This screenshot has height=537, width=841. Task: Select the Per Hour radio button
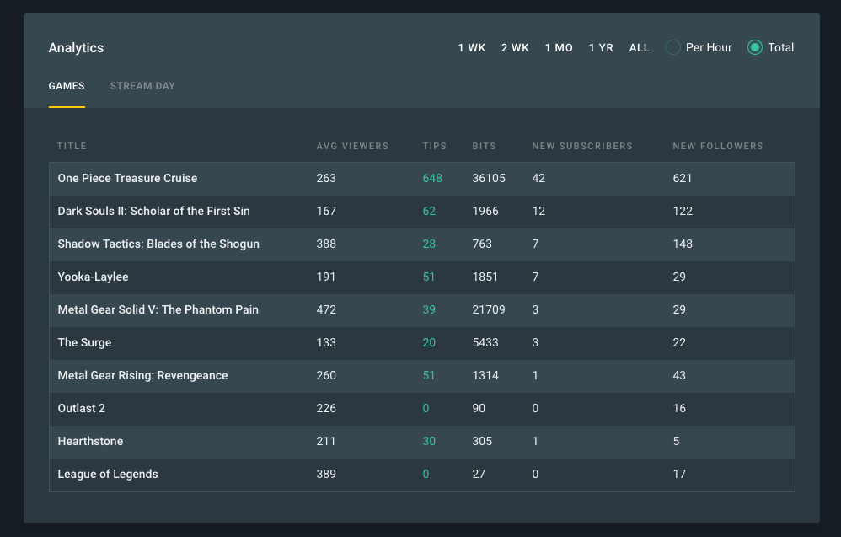tap(673, 47)
